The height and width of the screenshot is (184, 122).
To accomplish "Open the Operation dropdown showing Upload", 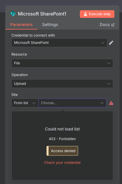I will pyautogui.click(x=62, y=84).
